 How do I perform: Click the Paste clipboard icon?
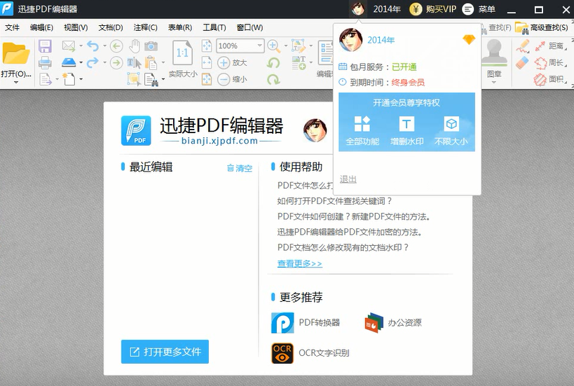point(151,63)
